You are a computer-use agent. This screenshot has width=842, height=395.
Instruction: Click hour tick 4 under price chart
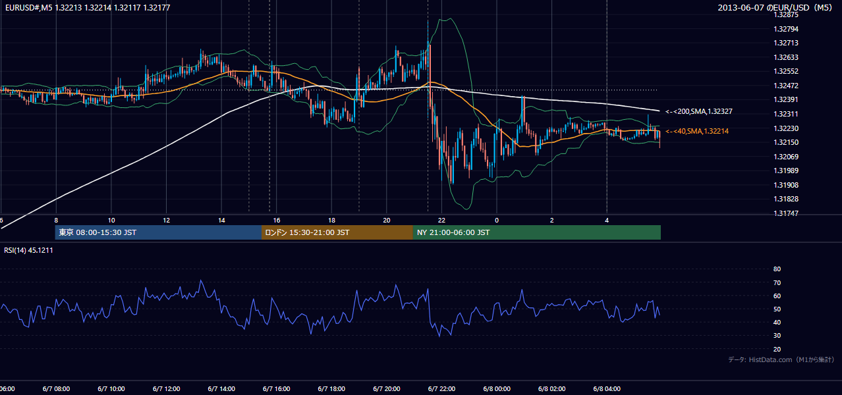click(x=607, y=220)
